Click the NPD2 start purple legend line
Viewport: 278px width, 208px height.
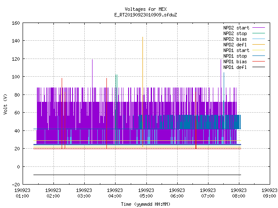[x=258, y=28]
